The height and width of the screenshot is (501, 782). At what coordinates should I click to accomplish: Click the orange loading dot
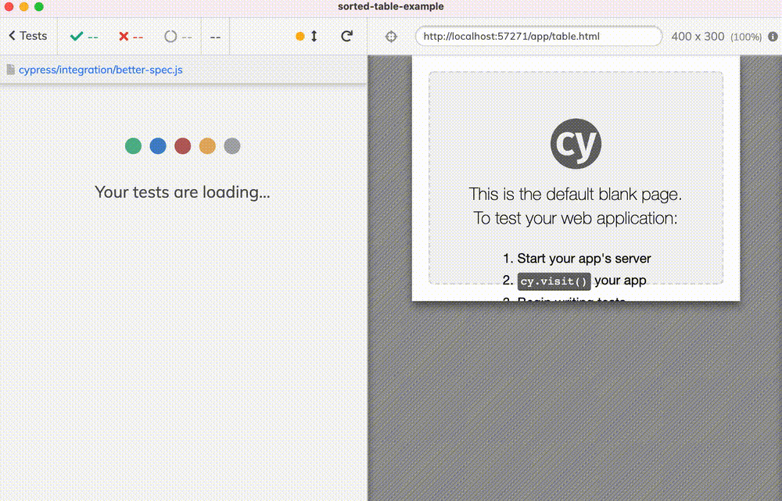(x=207, y=146)
